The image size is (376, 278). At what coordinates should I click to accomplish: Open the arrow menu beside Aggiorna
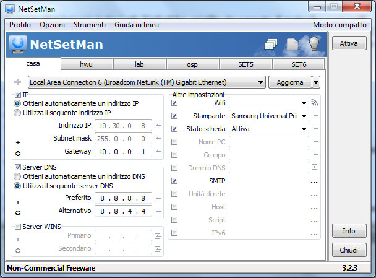point(316,82)
